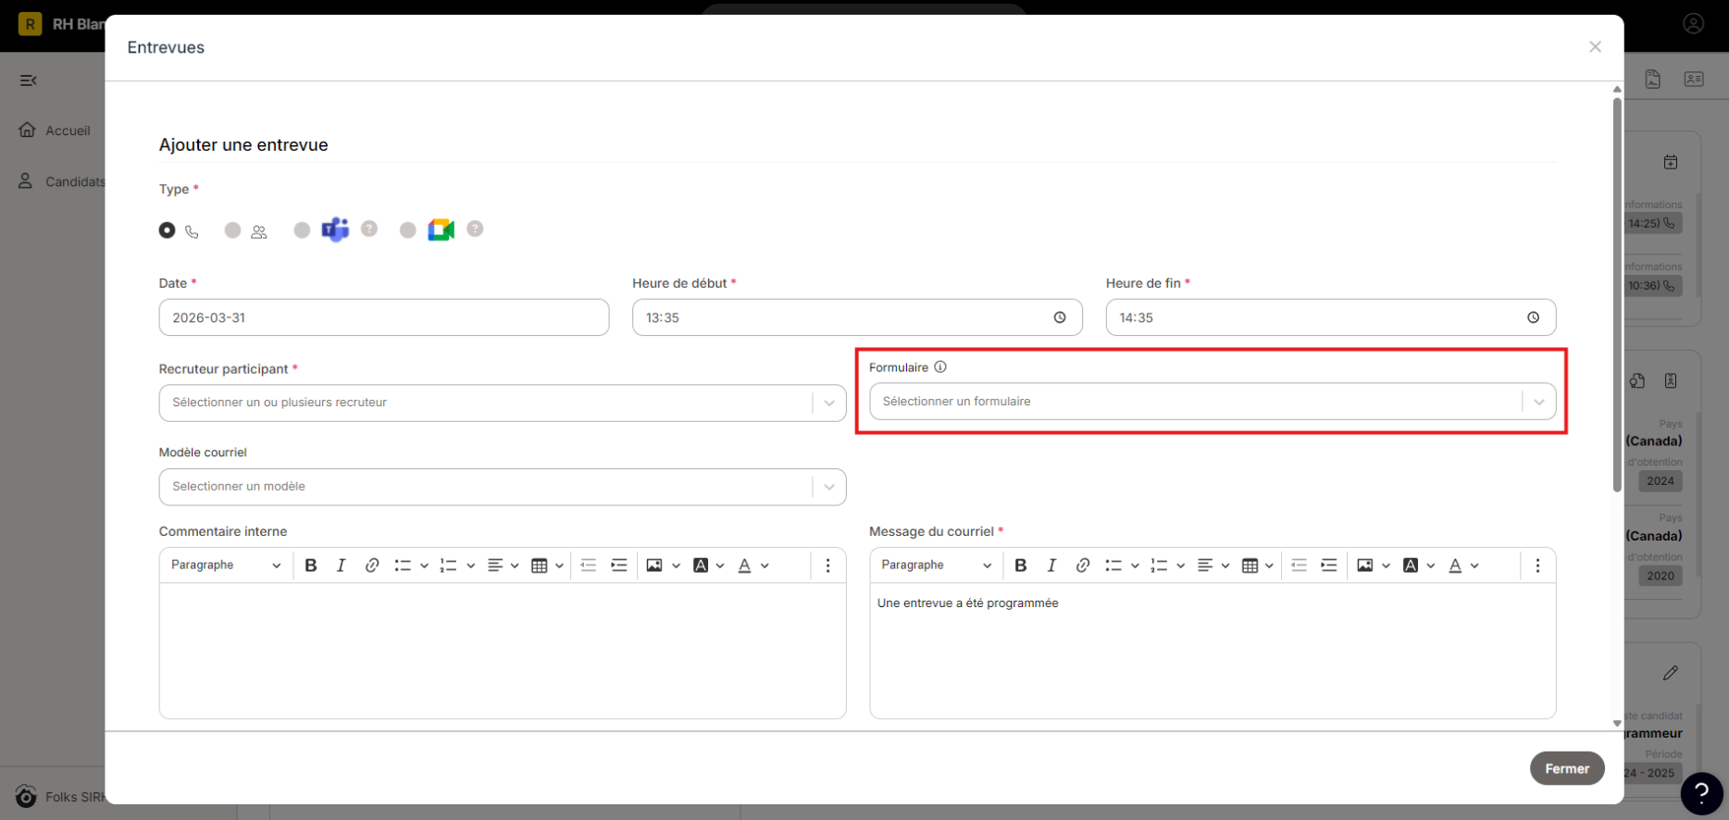The height and width of the screenshot is (820, 1729).
Task: Open time picker for Heure de début
Action: (1060, 317)
